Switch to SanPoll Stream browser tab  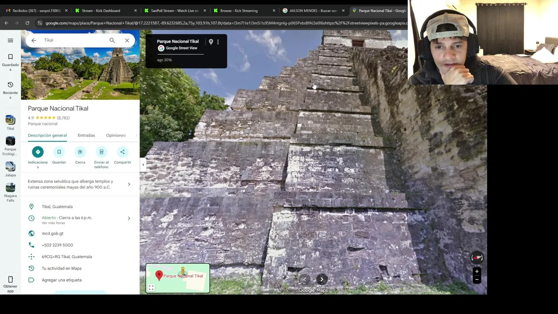click(x=175, y=10)
